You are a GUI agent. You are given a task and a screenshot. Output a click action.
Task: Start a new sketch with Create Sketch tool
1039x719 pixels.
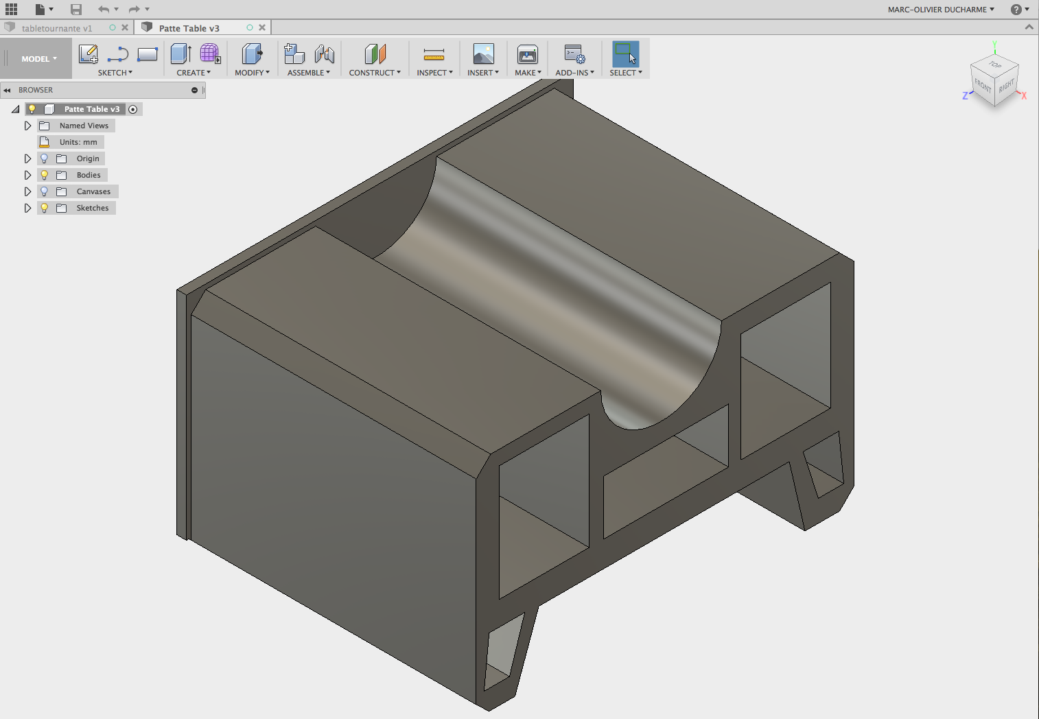pyautogui.click(x=89, y=54)
